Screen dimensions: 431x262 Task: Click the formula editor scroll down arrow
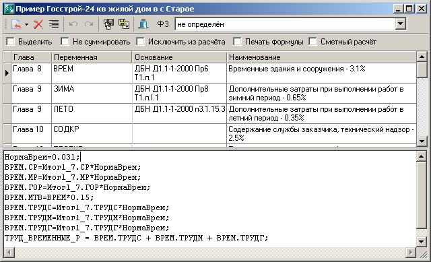click(x=422, y=242)
